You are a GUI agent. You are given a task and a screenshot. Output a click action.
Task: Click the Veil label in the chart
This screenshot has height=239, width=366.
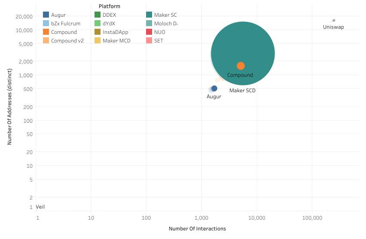tap(40, 207)
